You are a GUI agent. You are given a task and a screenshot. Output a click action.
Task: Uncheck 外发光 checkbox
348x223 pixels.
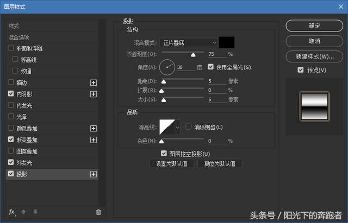pyautogui.click(x=11, y=162)
